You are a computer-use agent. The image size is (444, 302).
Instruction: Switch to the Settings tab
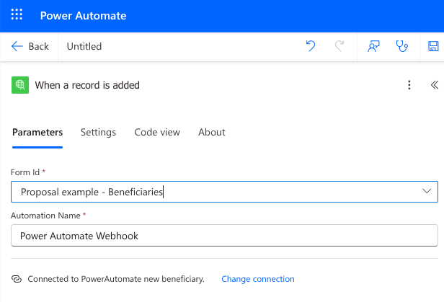(x=98, y=133)
